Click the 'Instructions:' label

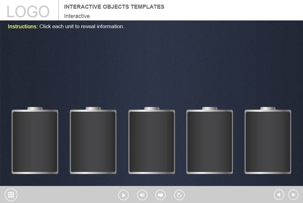point(23,26)
